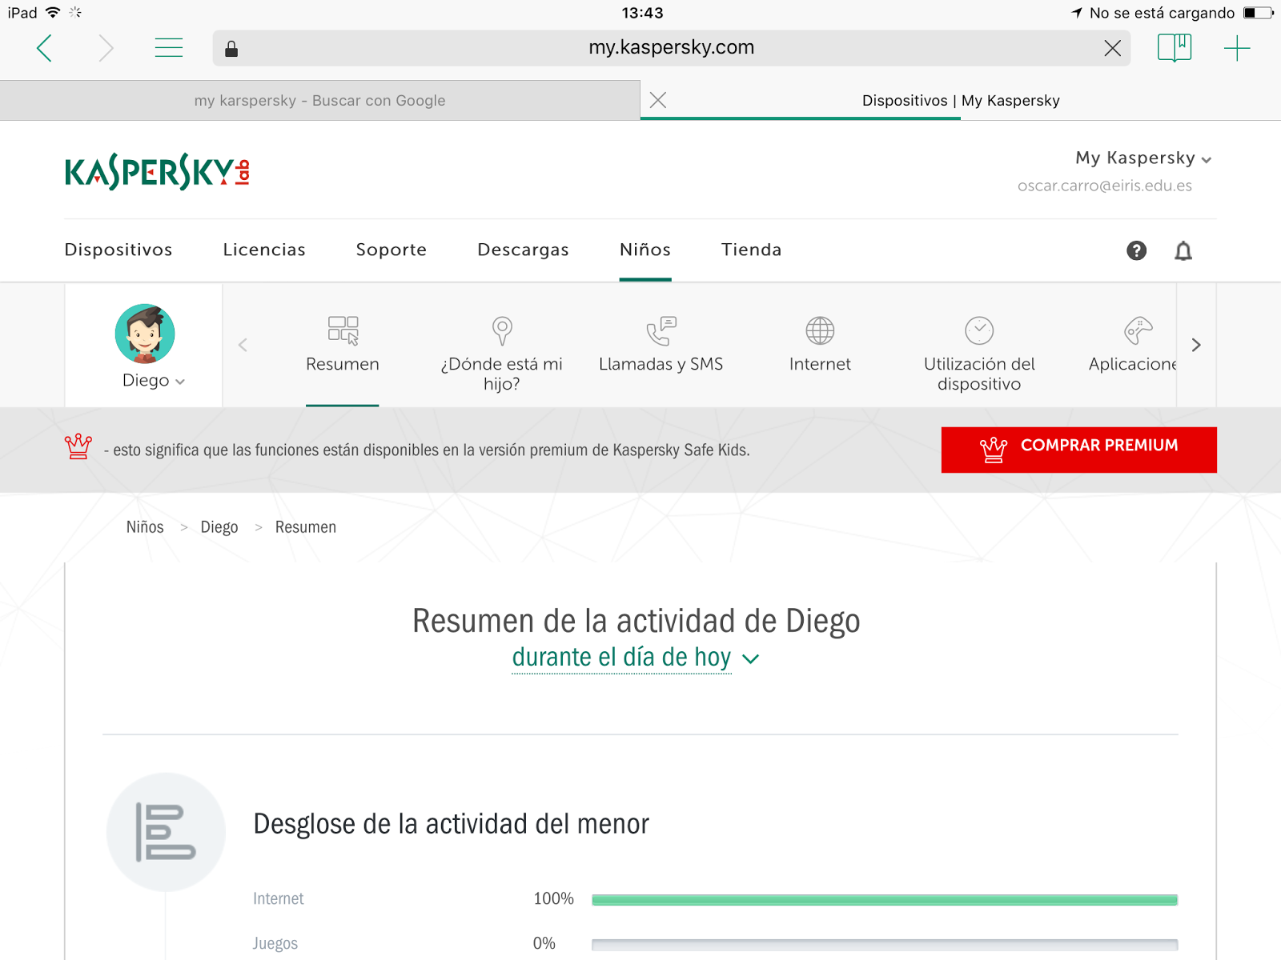Open the Soporte menu
The height and width of the screenshot is (960, 1281).
(392, 250)
